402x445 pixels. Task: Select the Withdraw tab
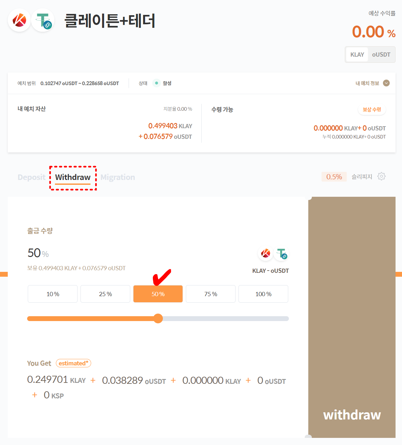[73, 177]
